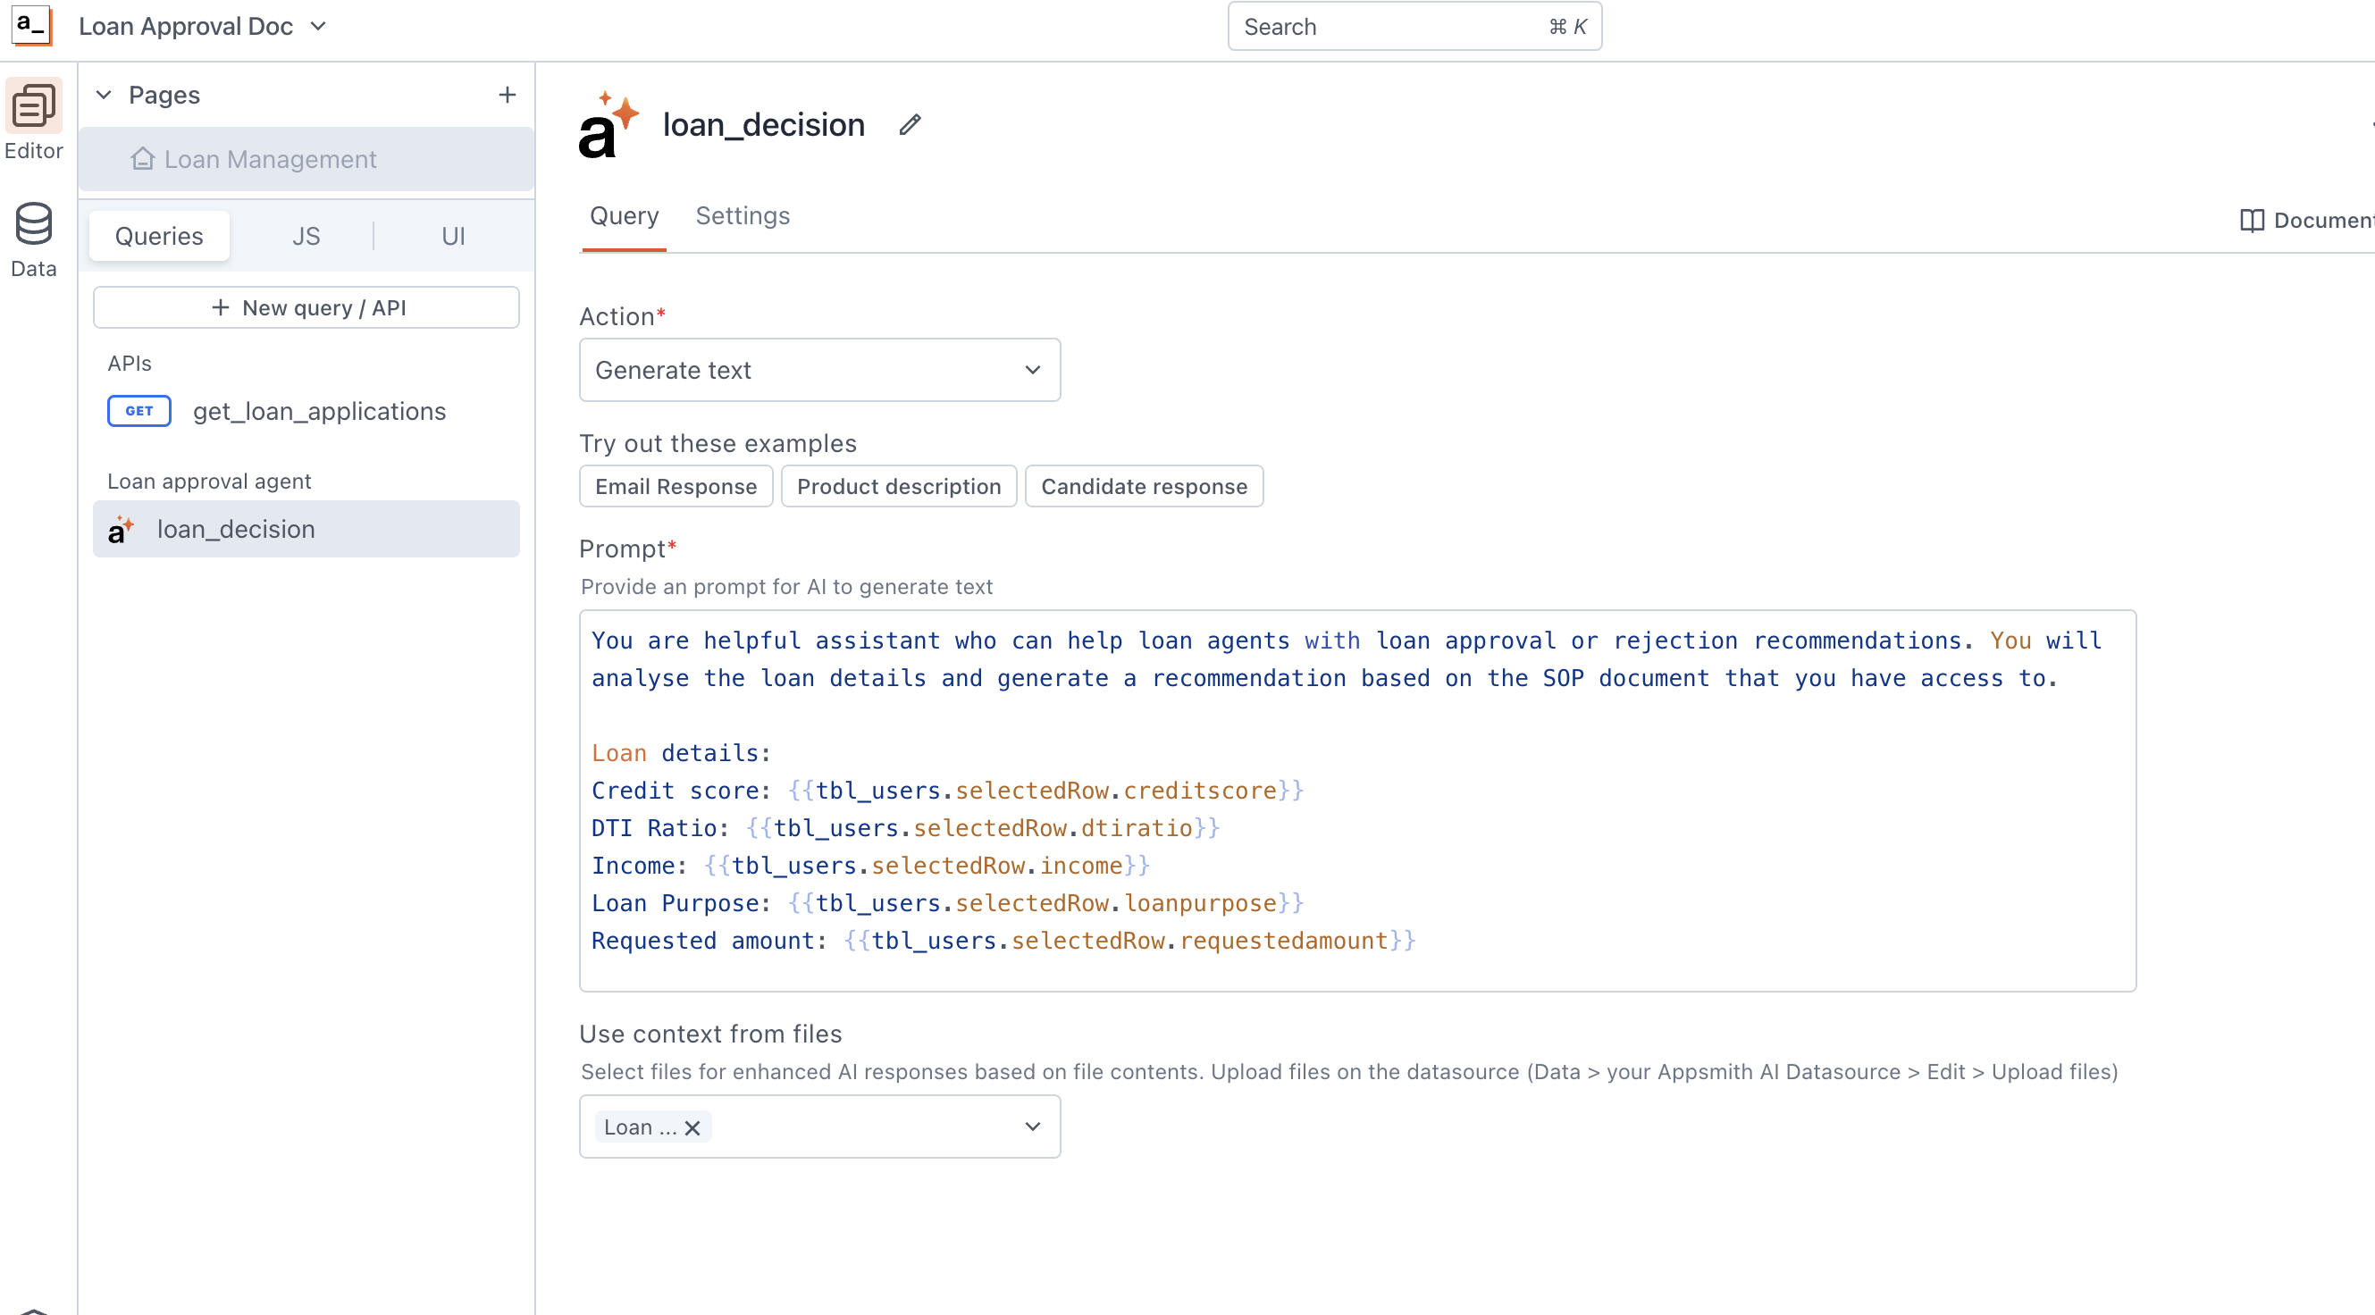Click the AI sparkle icon beside loan_decision title

click(608, 124)
